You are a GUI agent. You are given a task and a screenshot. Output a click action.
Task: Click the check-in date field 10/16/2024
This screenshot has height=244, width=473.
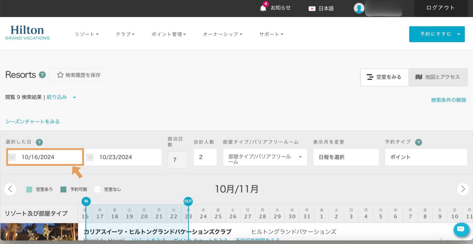[45, 157]
